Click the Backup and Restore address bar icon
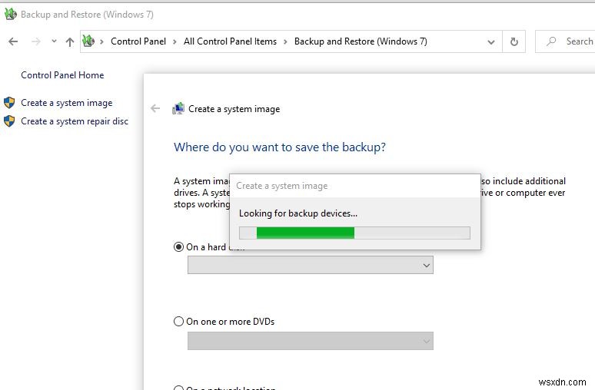 pyautogui.click(x=88, y=41)
